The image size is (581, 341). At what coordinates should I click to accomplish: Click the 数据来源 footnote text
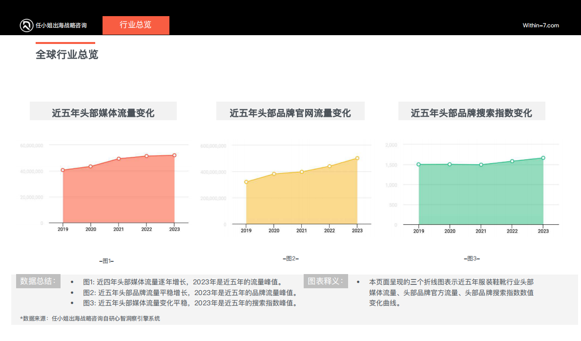pyautogui.click(x=89, y=318)
